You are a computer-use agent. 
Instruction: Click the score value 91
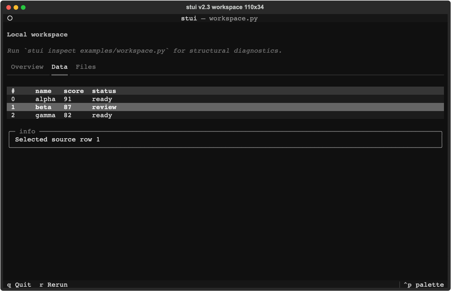pyautogui.click(x=68, y=99)
